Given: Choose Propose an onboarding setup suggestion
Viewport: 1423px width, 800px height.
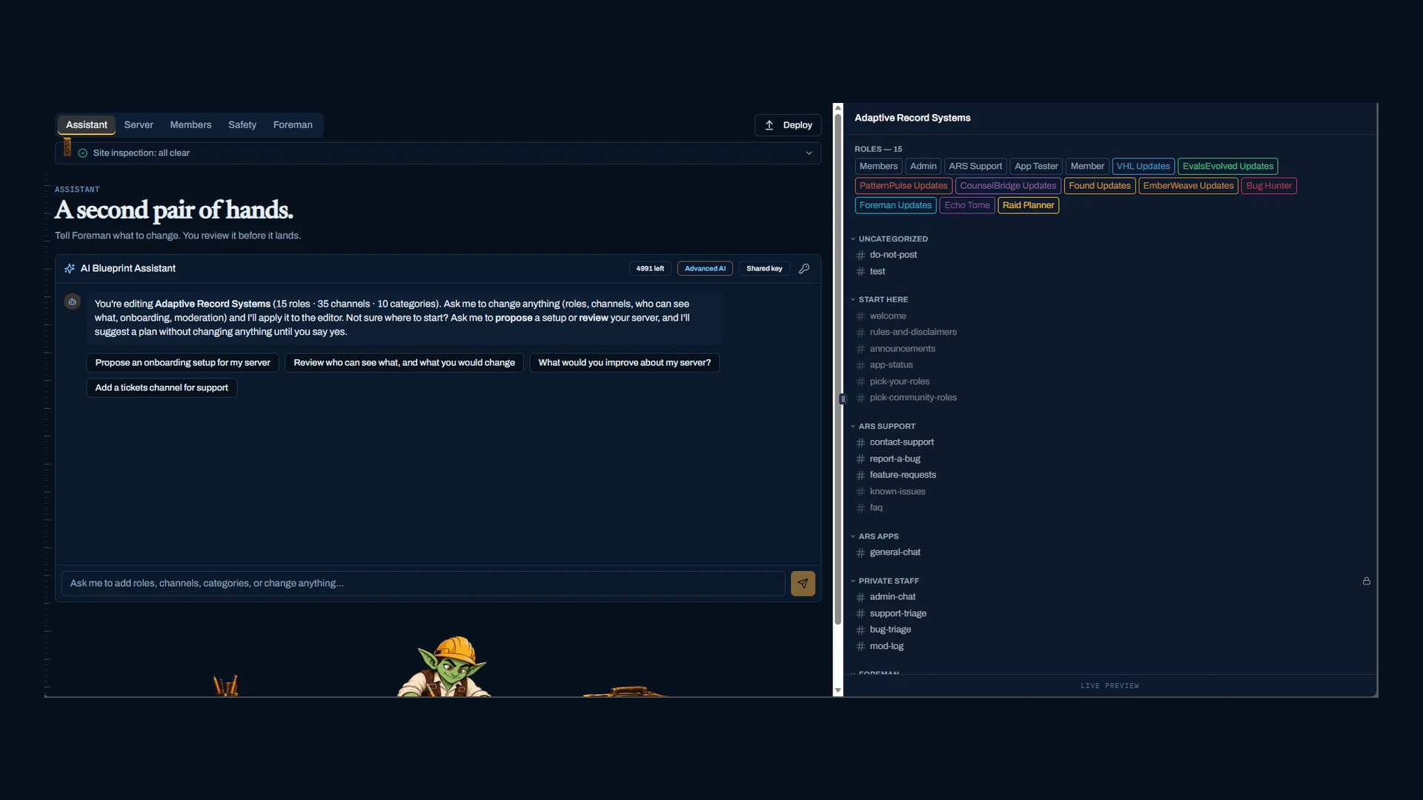Looking at the screenshot, I should click(182, 363).
